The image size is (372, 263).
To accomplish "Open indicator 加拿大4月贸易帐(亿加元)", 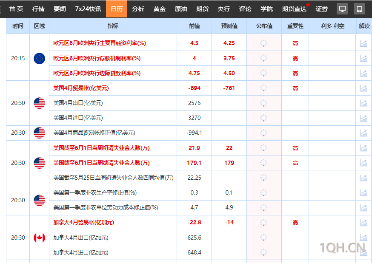I will tap(83, 222).
